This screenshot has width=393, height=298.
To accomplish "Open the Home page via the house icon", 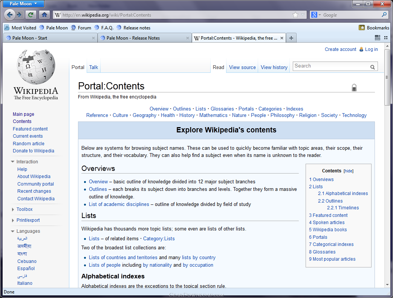I will point(44,15).
